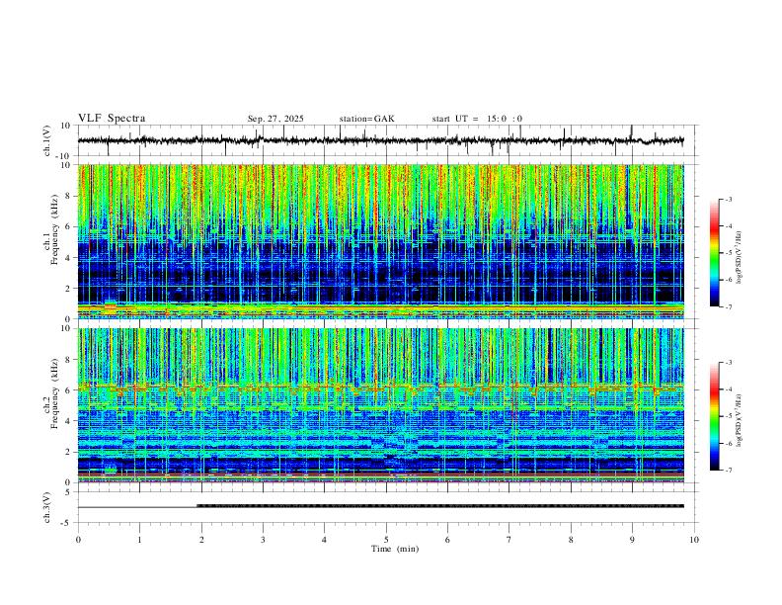Click inside the ch.1 spectrogram panel
The width and height of the screenshot is (782, 605).
click(381, 241)
